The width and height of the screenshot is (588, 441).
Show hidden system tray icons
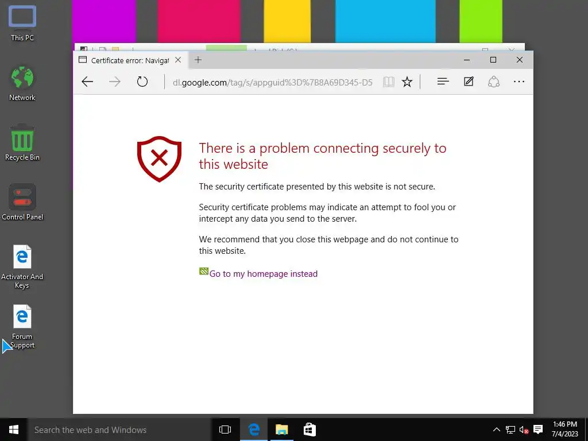click(x=496, y=430)
